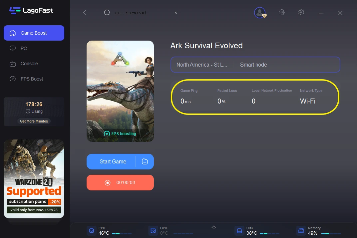Click the Network Type value 'Wi-Fi'
This screenshot has width=357, height=238.
[x=308, y=101]
